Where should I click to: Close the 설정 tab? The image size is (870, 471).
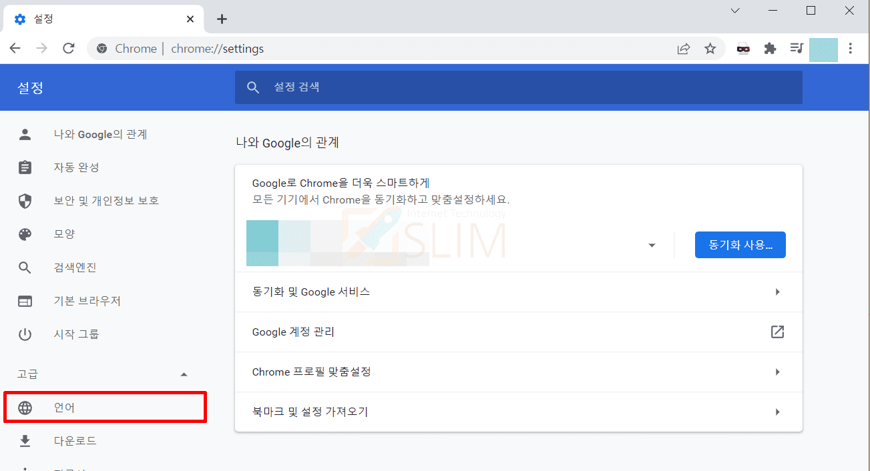click(x=190, y=19)
